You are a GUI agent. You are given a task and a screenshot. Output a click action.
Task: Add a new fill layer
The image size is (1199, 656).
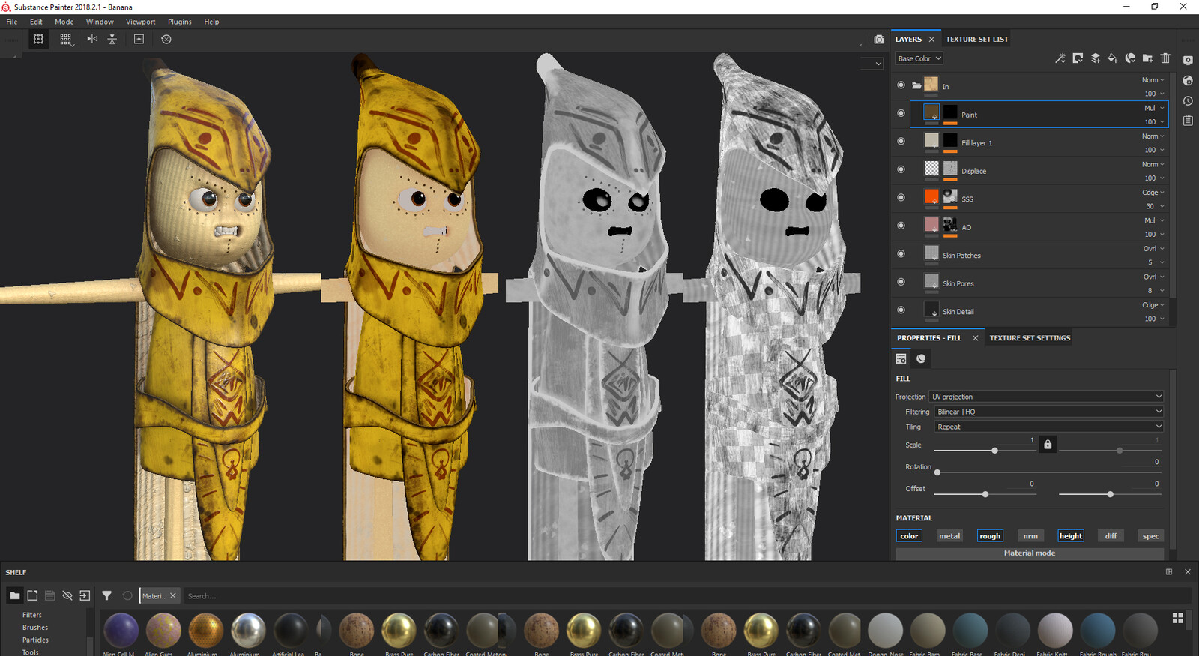point(1113,58)
